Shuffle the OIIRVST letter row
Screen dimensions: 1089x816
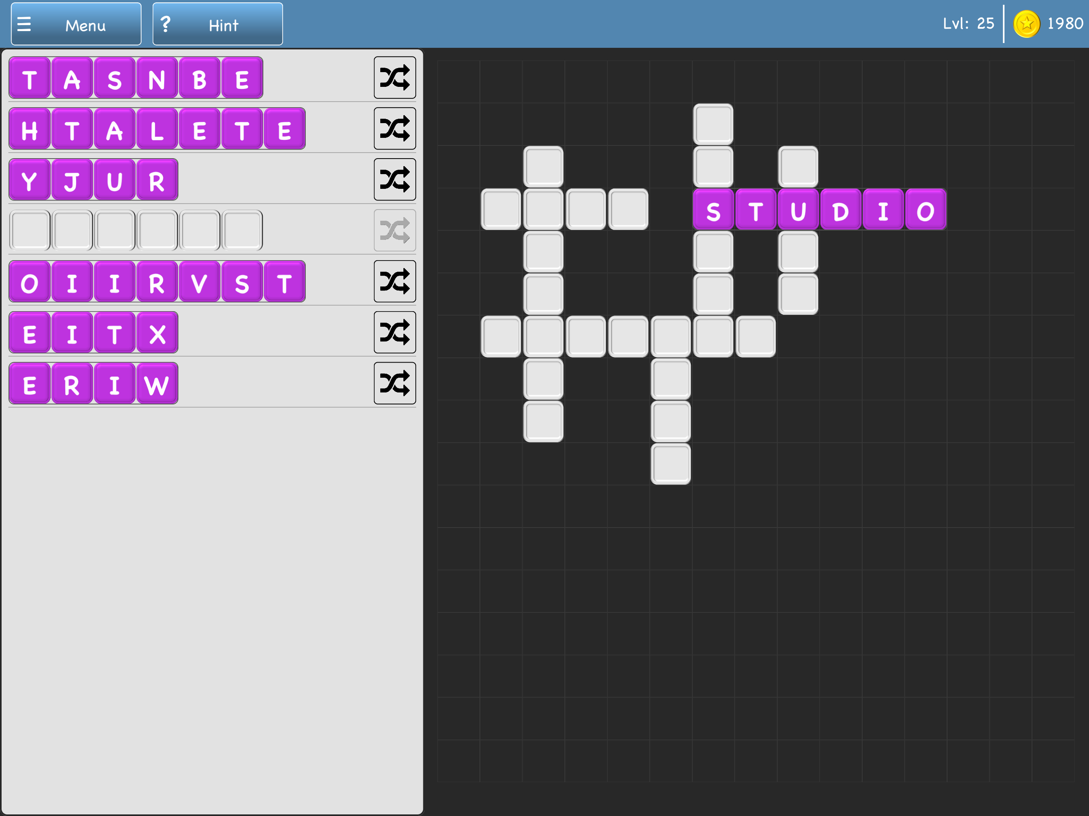(x=394, y=282)
